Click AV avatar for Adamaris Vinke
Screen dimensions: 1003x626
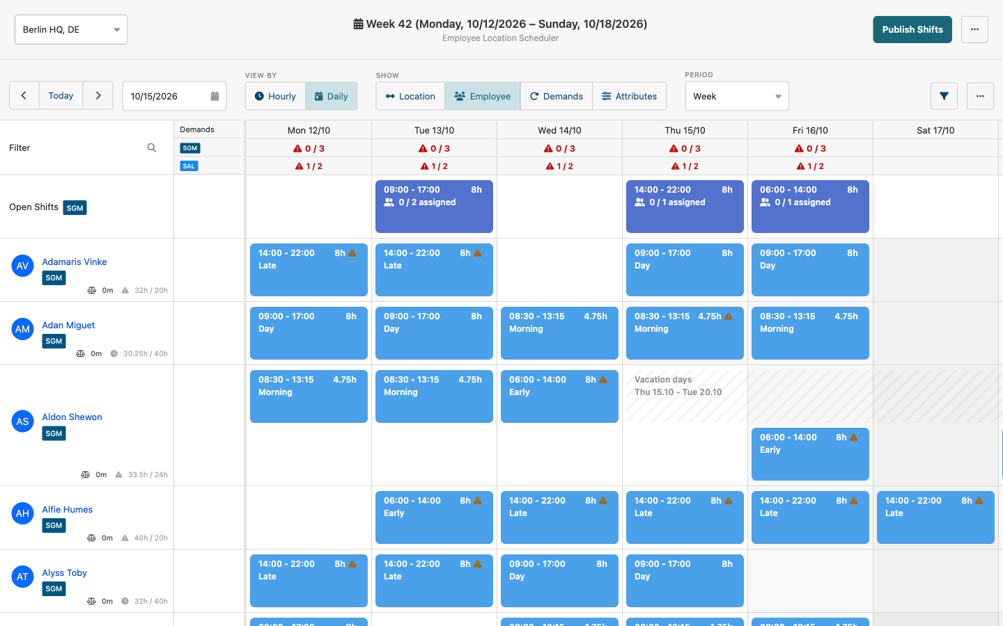point(22,266)
